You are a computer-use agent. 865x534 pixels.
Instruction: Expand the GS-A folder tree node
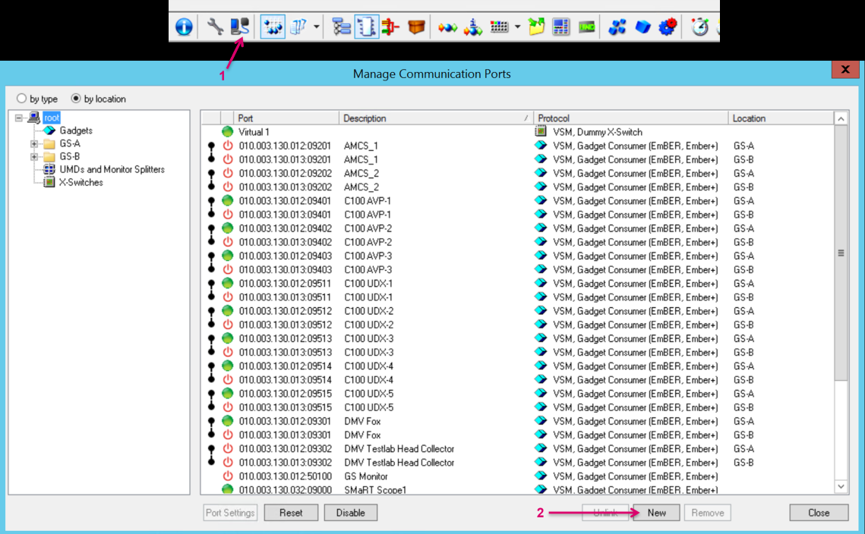point(34,143)
